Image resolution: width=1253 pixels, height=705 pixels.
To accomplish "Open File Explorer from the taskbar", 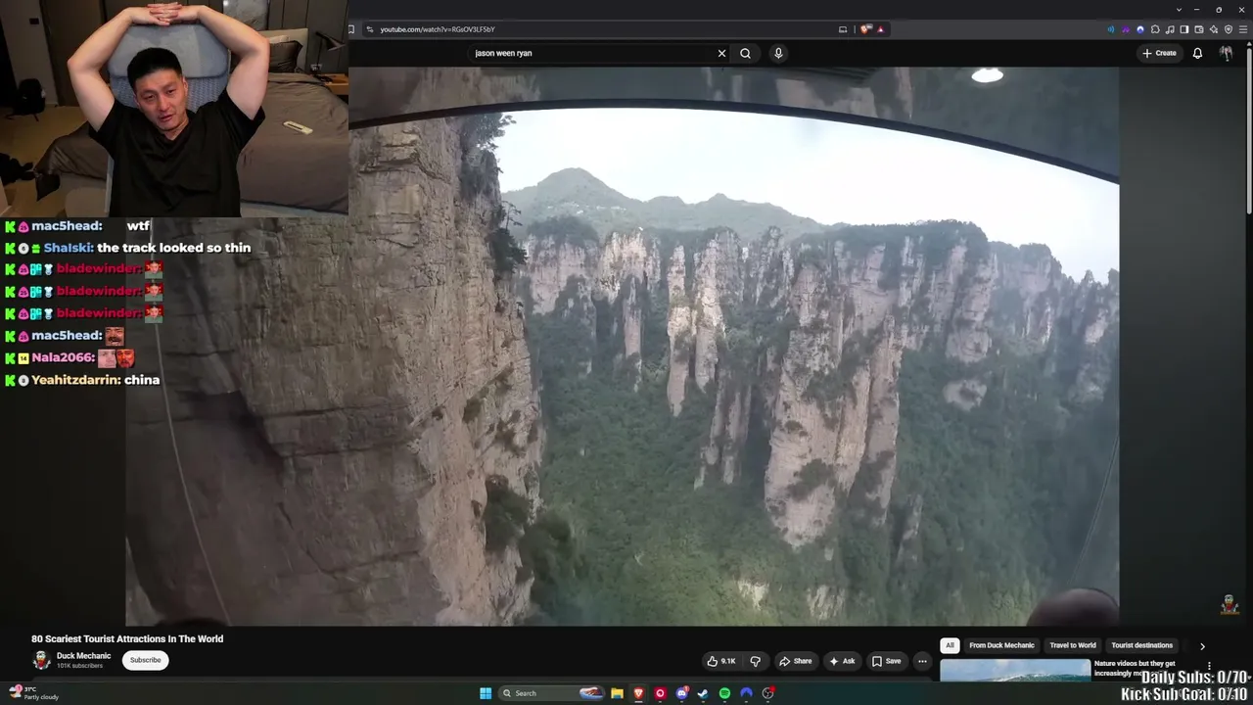I will [x=617, y=693].
